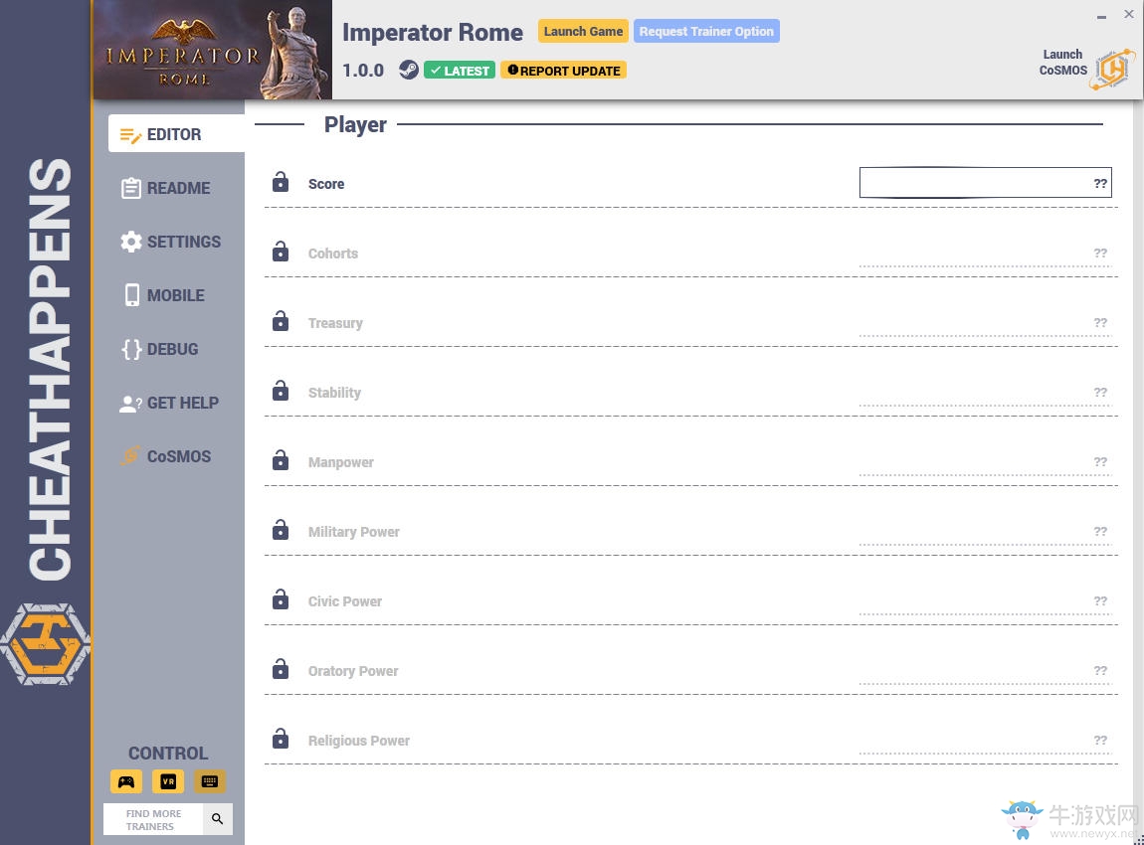This screenshot has width=1144, height=845.
Task: Click the Manpower label text
Action: (x=341, y=462)
